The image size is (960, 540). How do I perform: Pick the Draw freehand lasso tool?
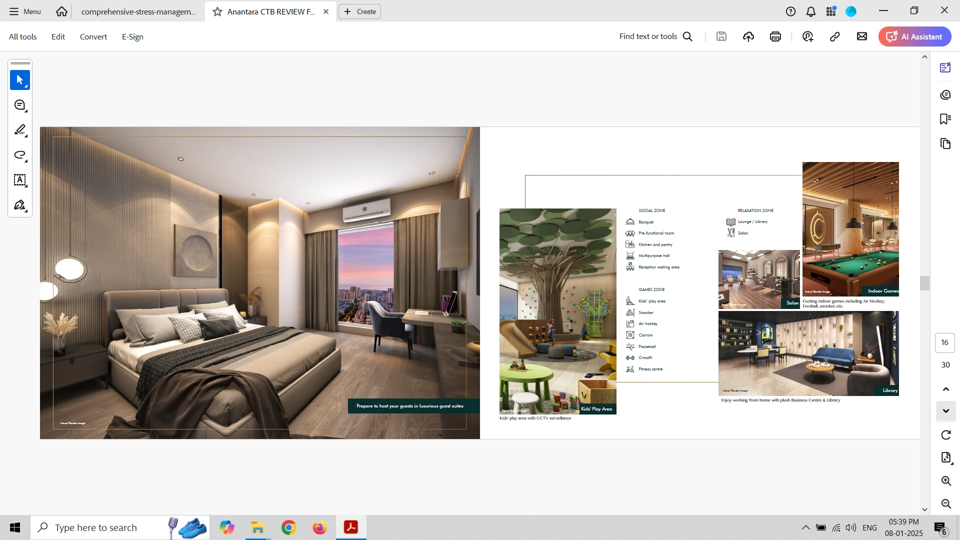coord(20,155)
